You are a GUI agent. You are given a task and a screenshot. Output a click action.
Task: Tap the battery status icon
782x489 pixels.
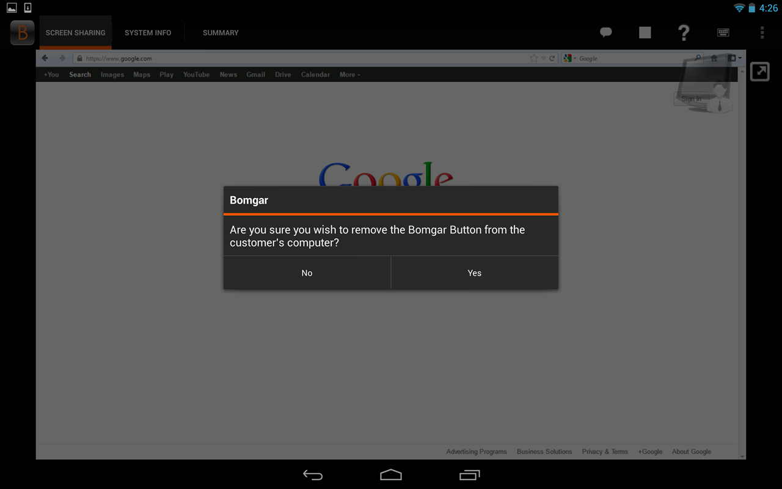tap(752, 8)
